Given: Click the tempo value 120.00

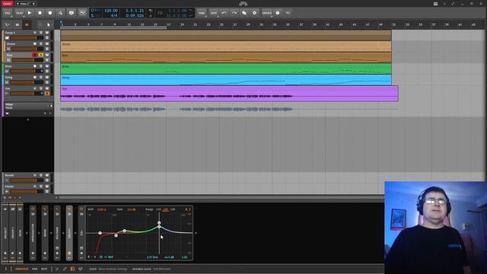Looking at the screenshot, I should tap(111, 11).
